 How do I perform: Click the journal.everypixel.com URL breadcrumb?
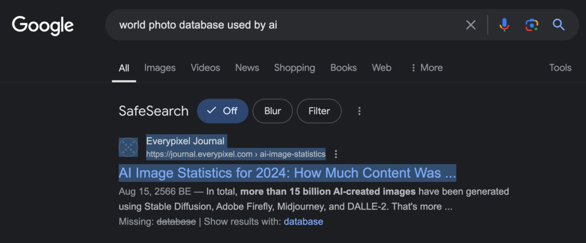(236, 154)
